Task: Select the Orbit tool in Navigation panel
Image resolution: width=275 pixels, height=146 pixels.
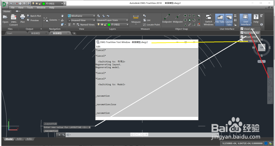Action: coord(62,20)
